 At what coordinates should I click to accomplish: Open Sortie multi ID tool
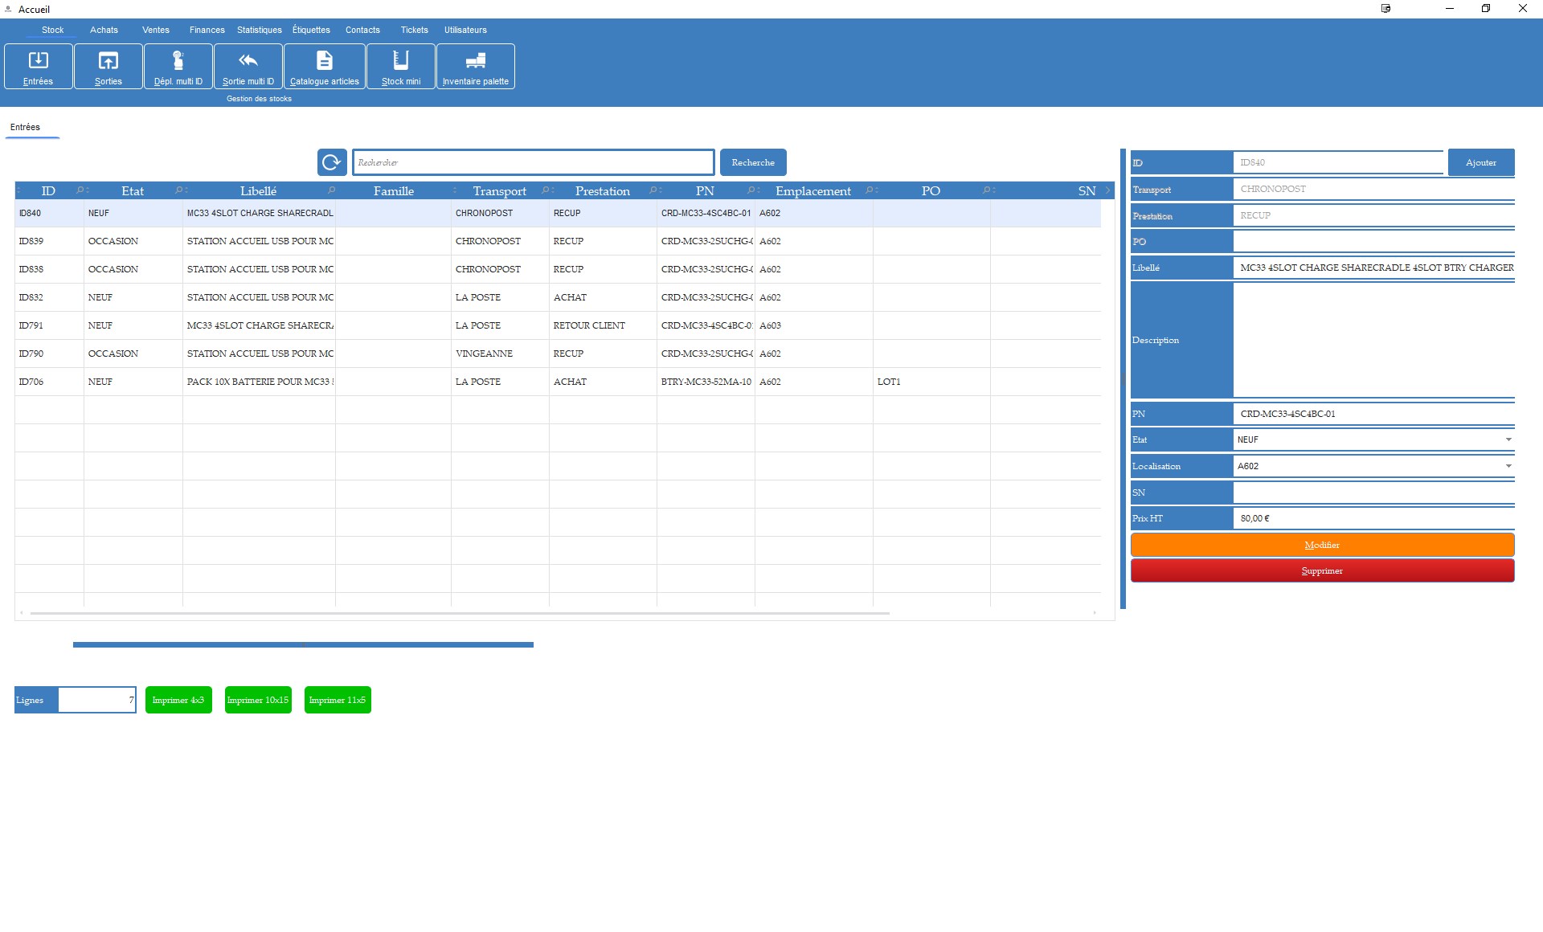[x=248, y=67]
